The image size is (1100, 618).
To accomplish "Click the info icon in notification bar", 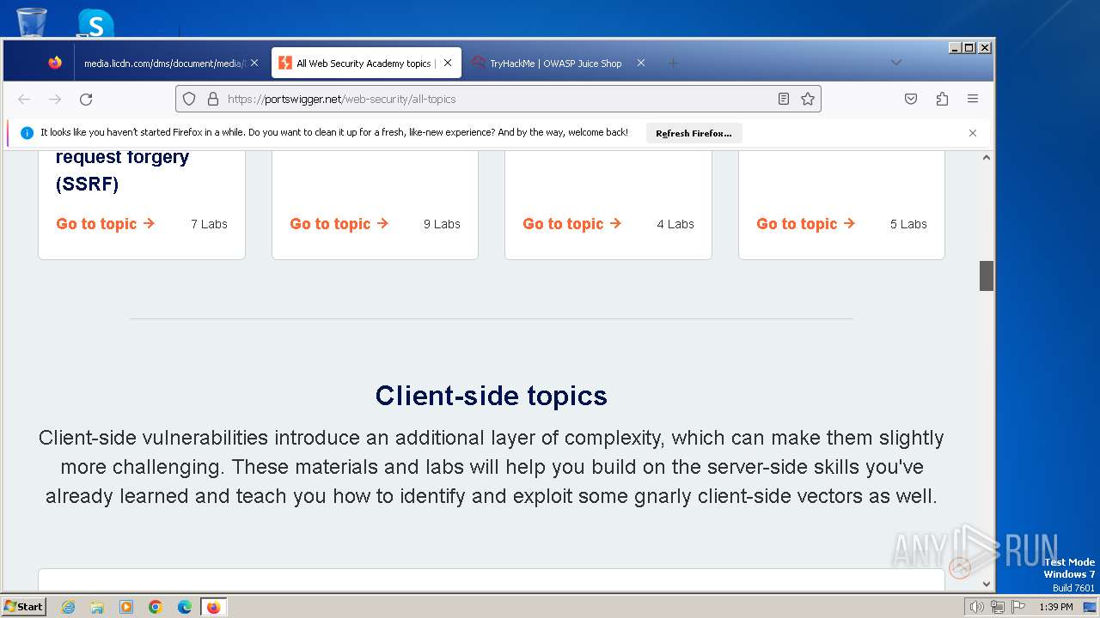I will 27,133.
